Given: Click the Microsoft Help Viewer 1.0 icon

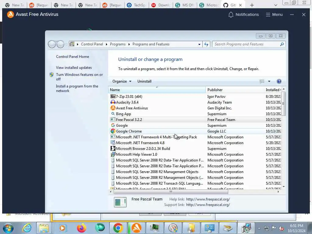Looking at the screenshot, I should point(113,154).
